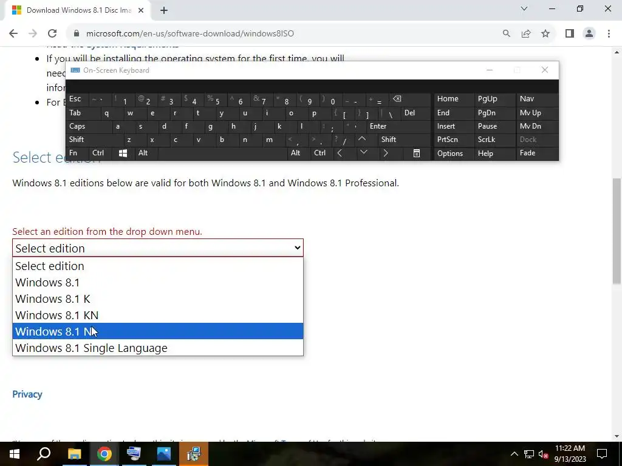
Task: Open the Chrome search magnifier icon
Action: [506, 34]
